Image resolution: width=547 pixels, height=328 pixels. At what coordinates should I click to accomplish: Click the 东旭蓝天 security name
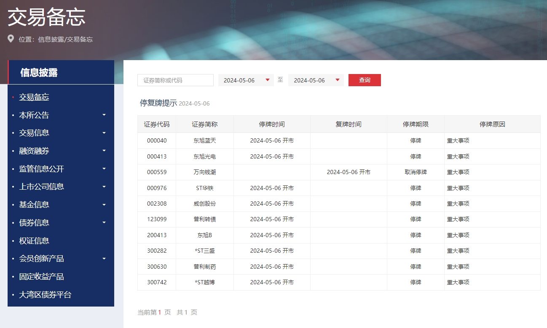204,140
